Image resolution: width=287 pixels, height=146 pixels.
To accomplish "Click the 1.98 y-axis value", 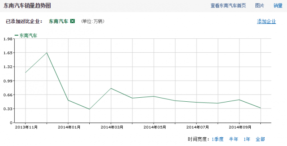I will click(8, 39).
